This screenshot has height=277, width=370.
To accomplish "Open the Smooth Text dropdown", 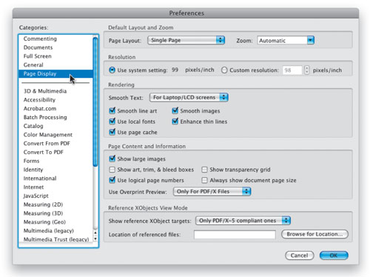I will pyautogui.click(x=189, y=98).
